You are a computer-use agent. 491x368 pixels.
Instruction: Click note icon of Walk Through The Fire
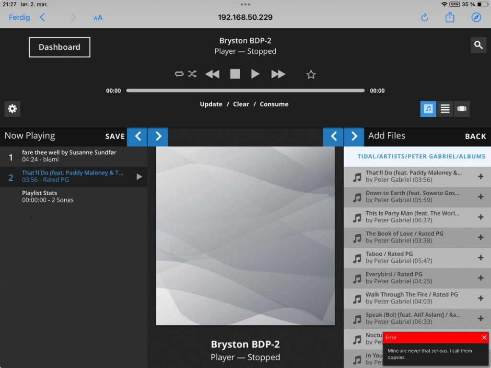point(357,299)
